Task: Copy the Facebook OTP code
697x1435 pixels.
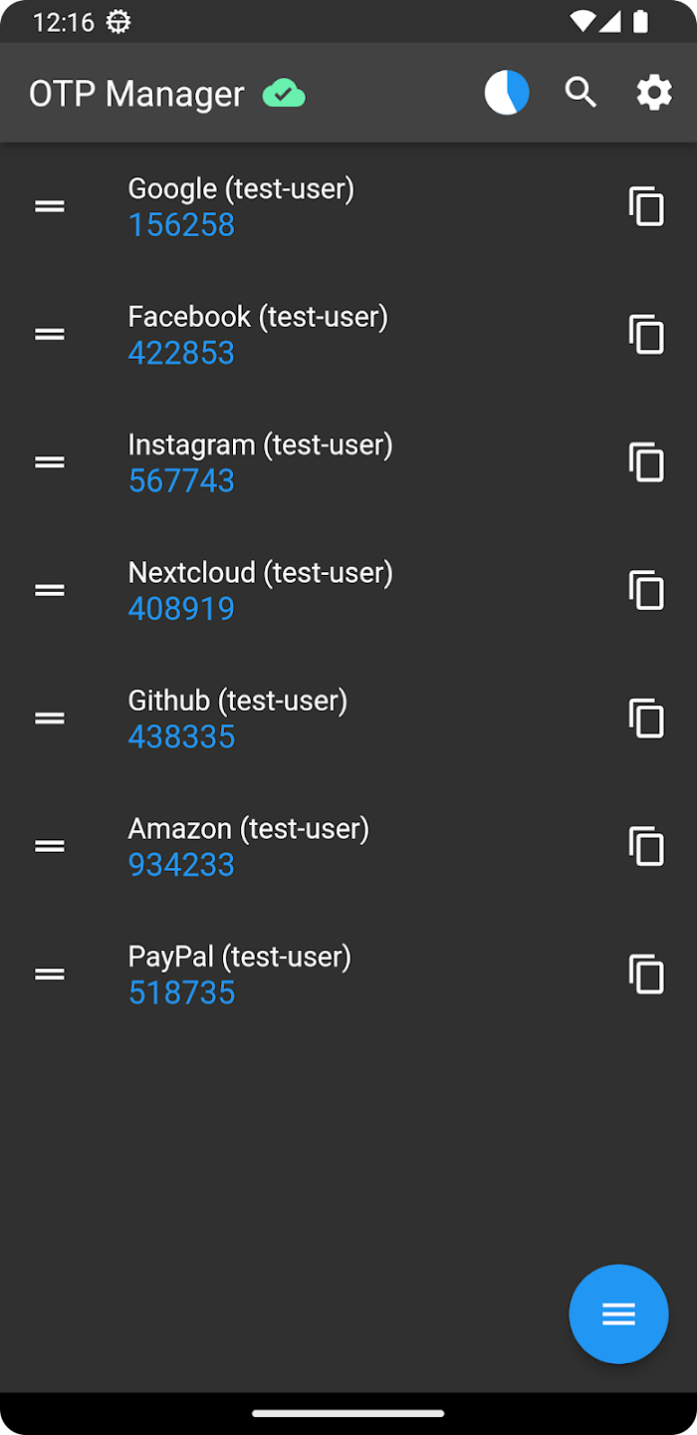Action: point(646,335)
